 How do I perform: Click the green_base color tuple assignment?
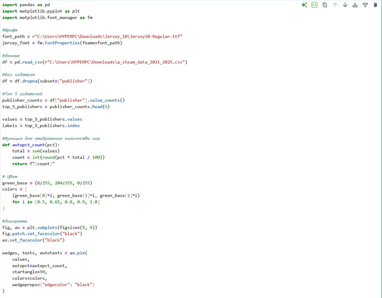tap(47, 183)
